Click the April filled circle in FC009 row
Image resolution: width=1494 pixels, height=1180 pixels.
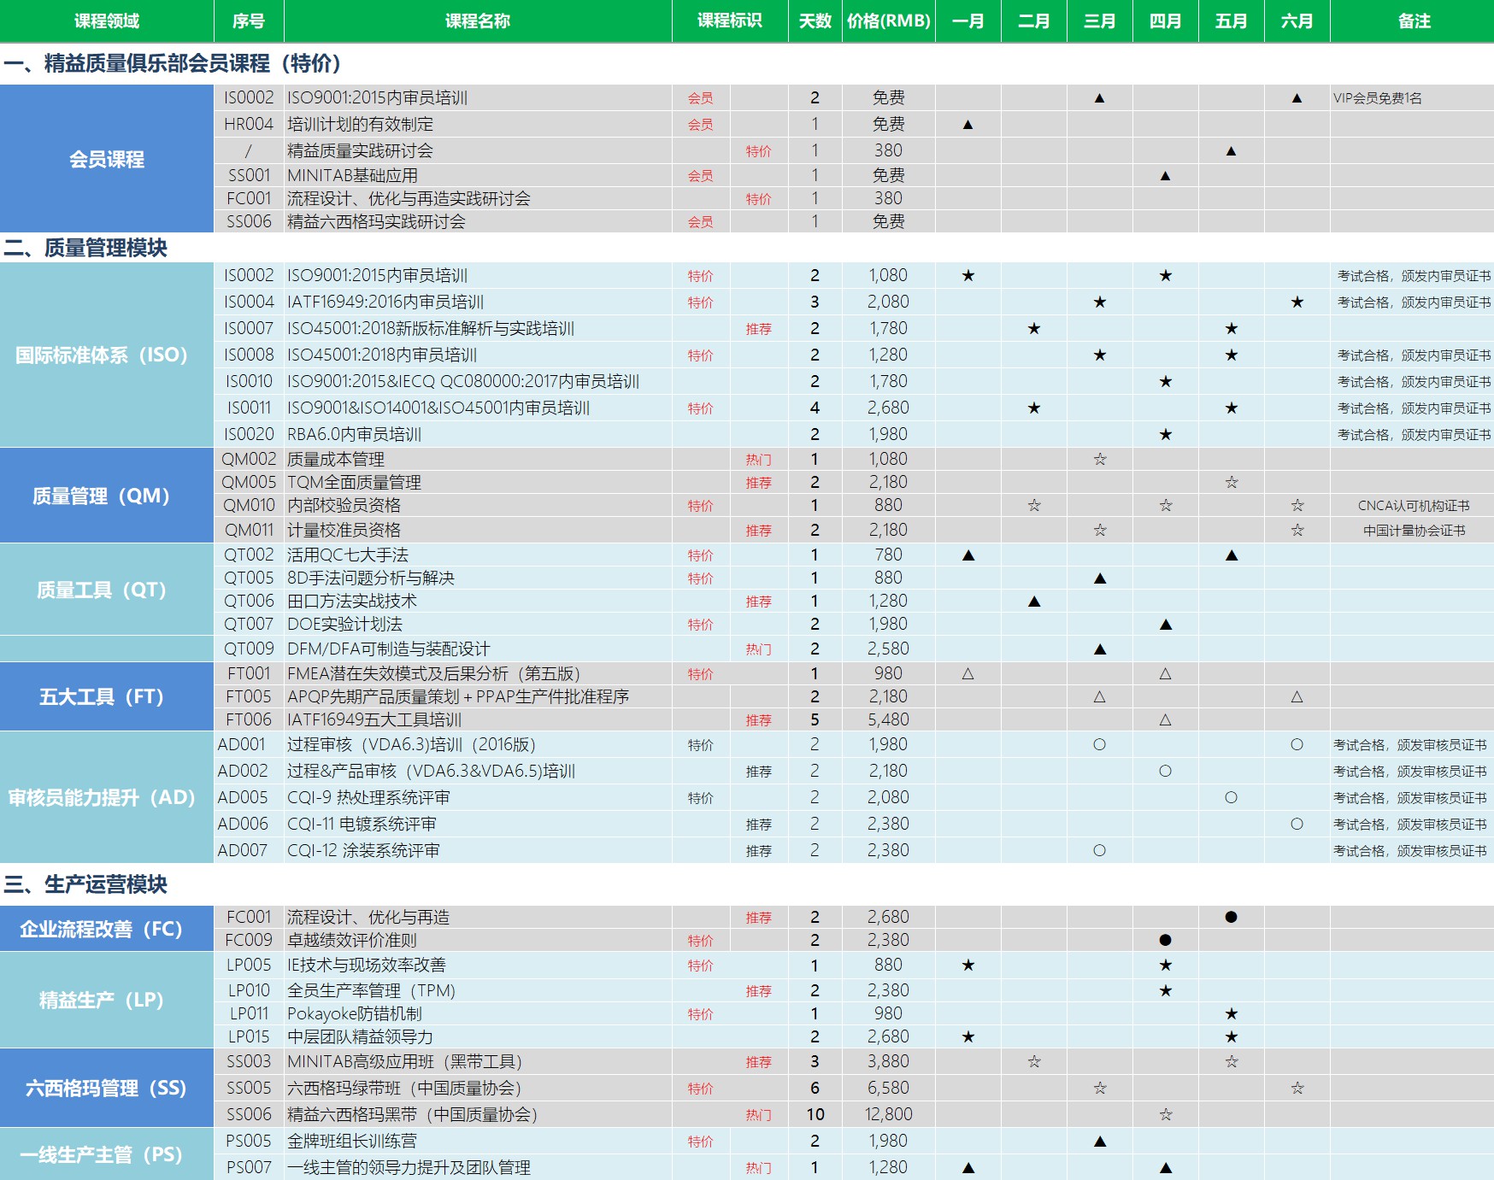1165,940
